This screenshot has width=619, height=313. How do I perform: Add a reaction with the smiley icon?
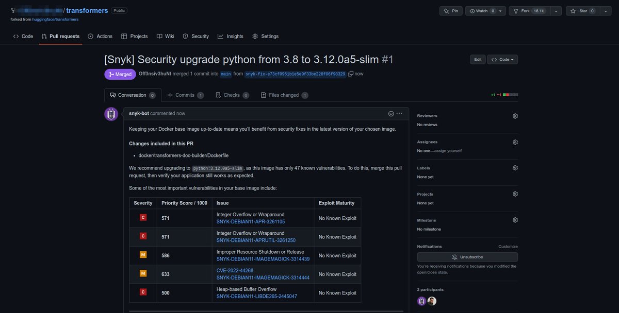coord(391,113)
